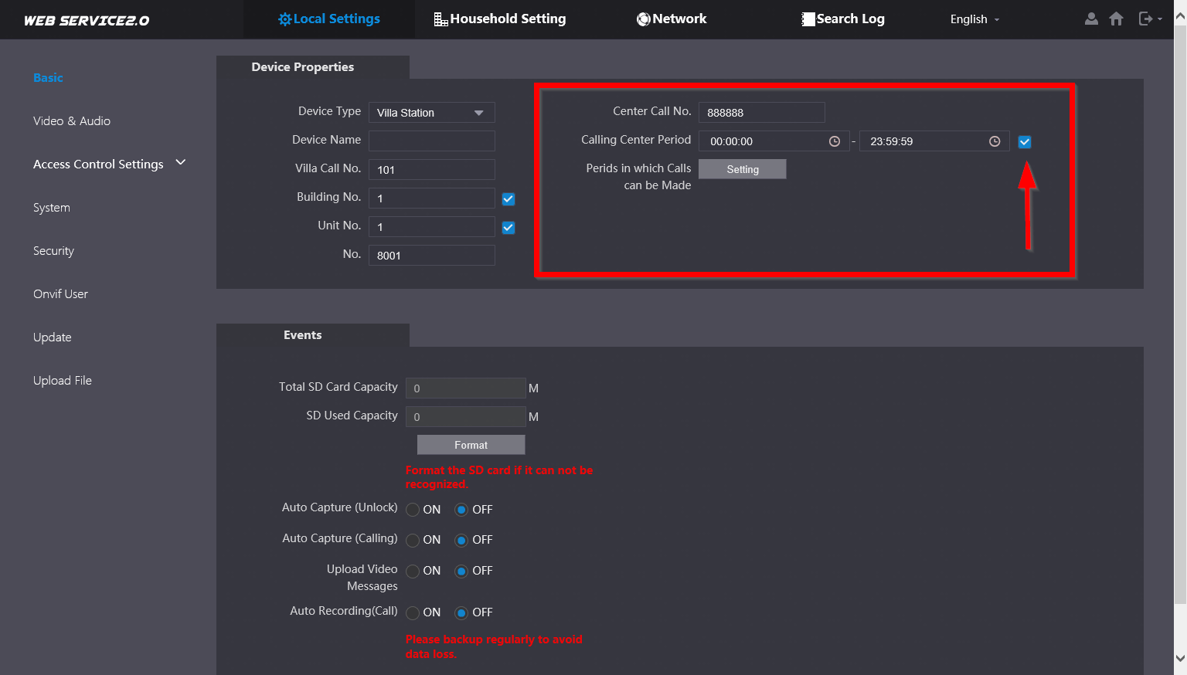
Task: Open end time clock picker icon
Action: [995, 141]
